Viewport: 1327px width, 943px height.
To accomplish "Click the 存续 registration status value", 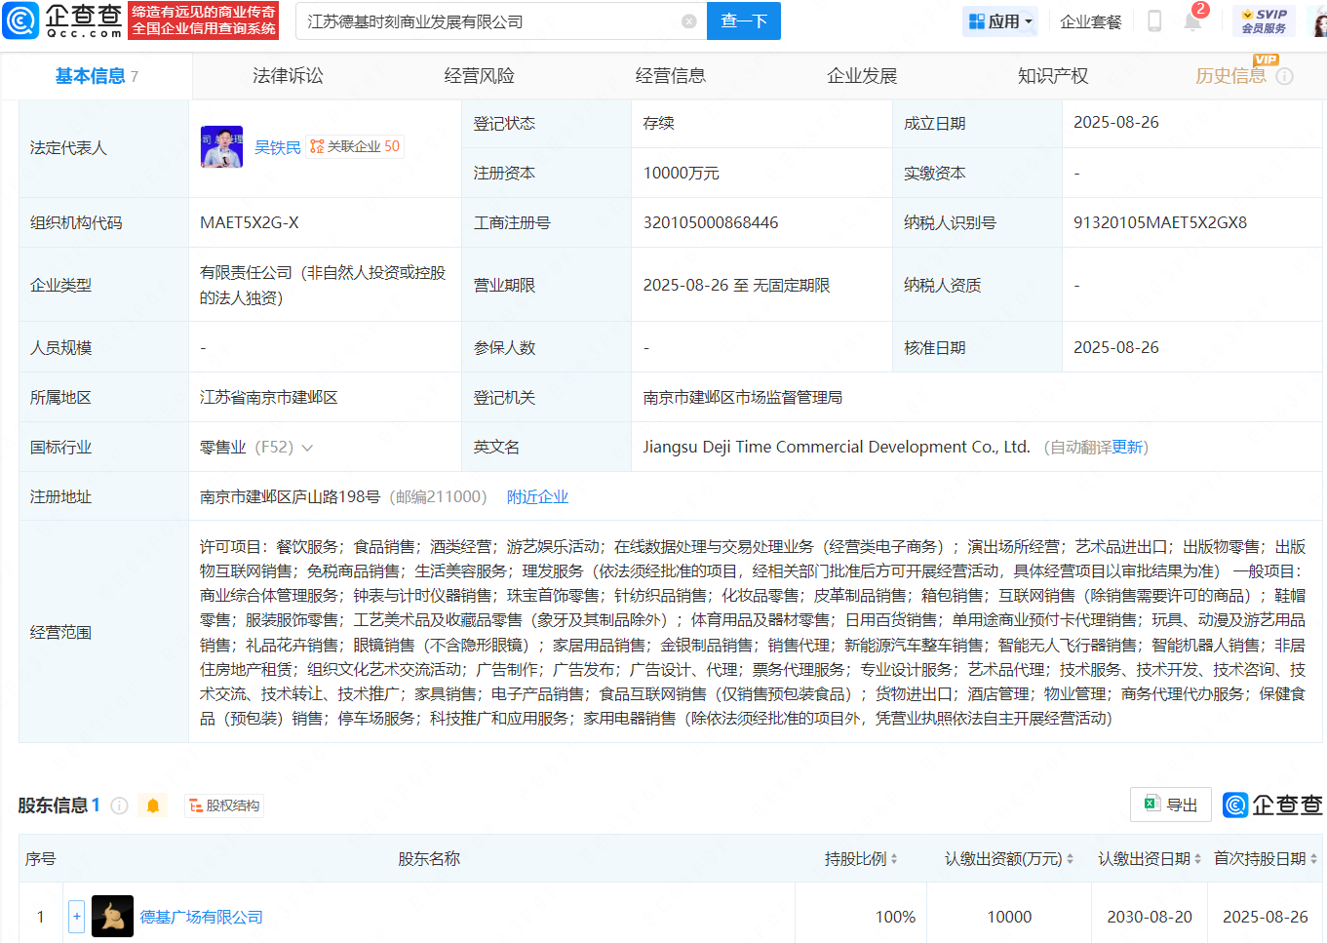I will coord(659,123).
